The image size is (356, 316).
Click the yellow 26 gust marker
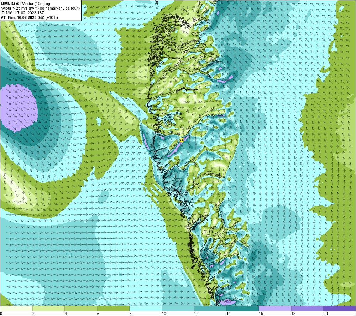[x=182, y=140]
